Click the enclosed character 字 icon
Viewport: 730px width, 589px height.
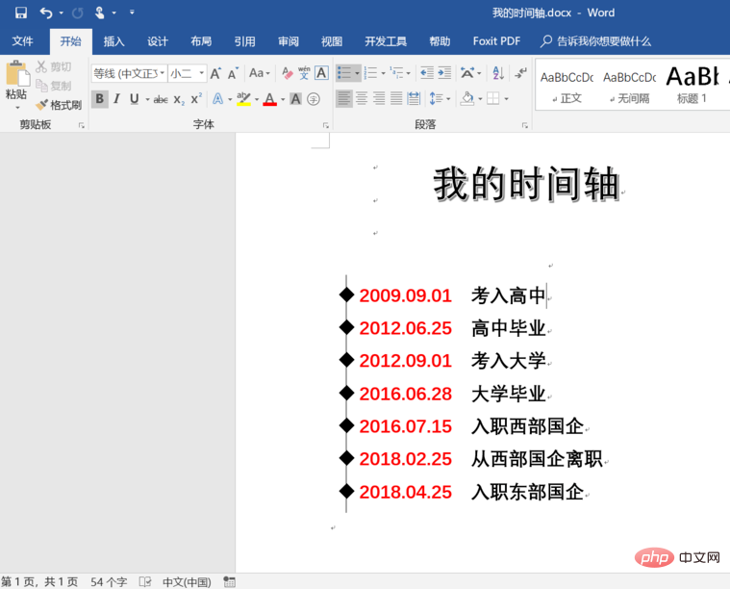314,99
